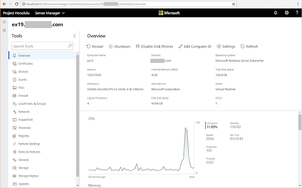Restart the server
302x188 pixels.
click(95, 46)
